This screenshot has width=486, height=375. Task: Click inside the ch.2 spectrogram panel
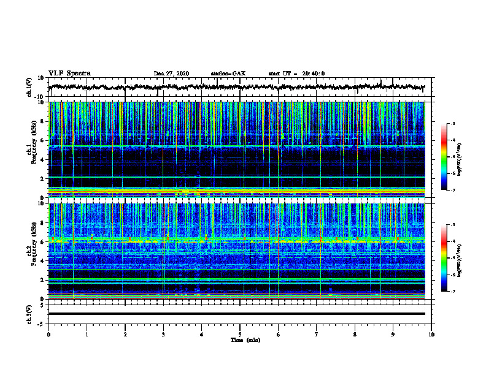tap(236, 251)
